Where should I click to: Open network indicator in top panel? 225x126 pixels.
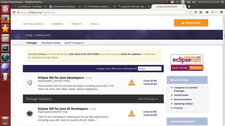[178, 2]
